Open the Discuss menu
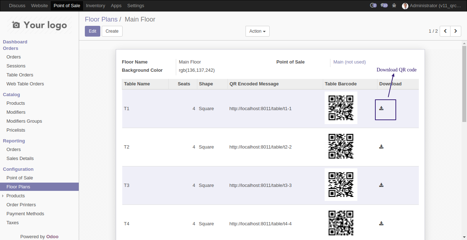Screen dimensions: 467x240 (x=17, y=6)
